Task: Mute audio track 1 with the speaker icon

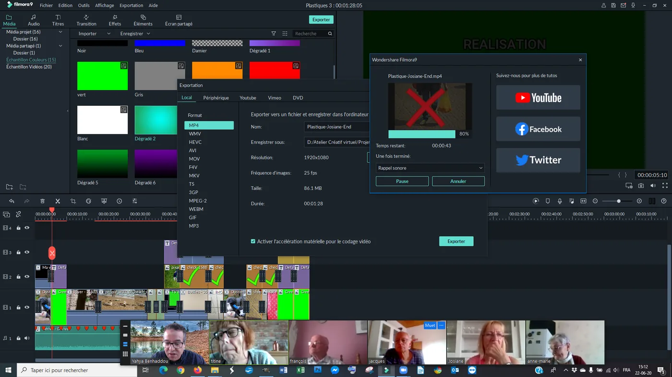Action: pos(27,338)
